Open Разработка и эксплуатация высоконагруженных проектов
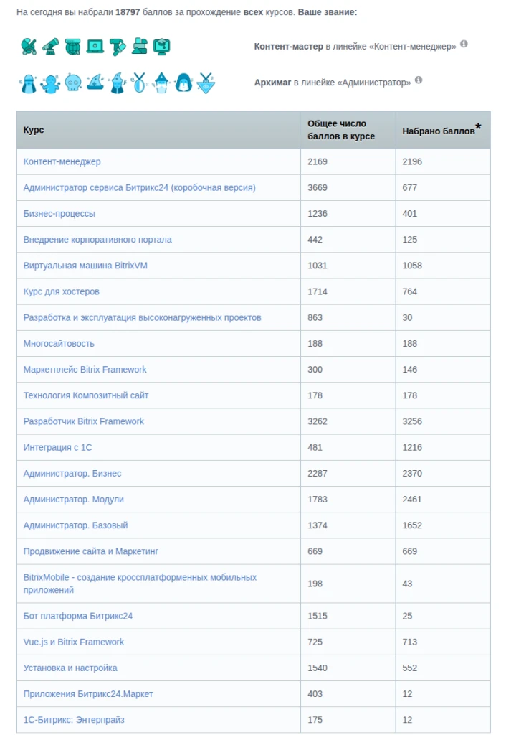Screen dimensions: 506x735 [x=143, y=317]
